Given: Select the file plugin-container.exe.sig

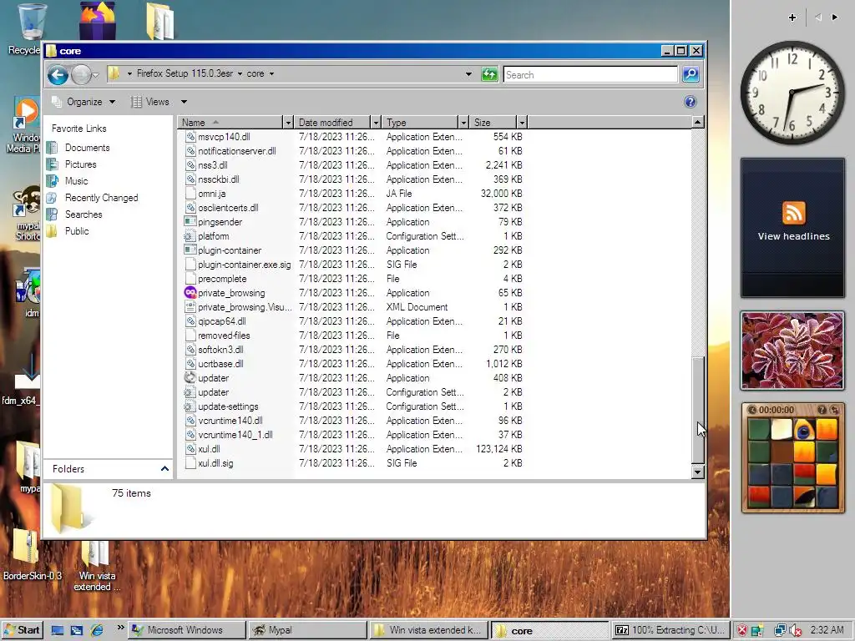Looking at the screenshot, I should point(245,265).
